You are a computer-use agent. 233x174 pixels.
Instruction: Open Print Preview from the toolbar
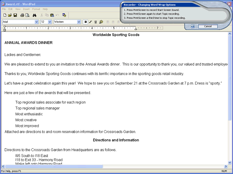click(28, 15)
